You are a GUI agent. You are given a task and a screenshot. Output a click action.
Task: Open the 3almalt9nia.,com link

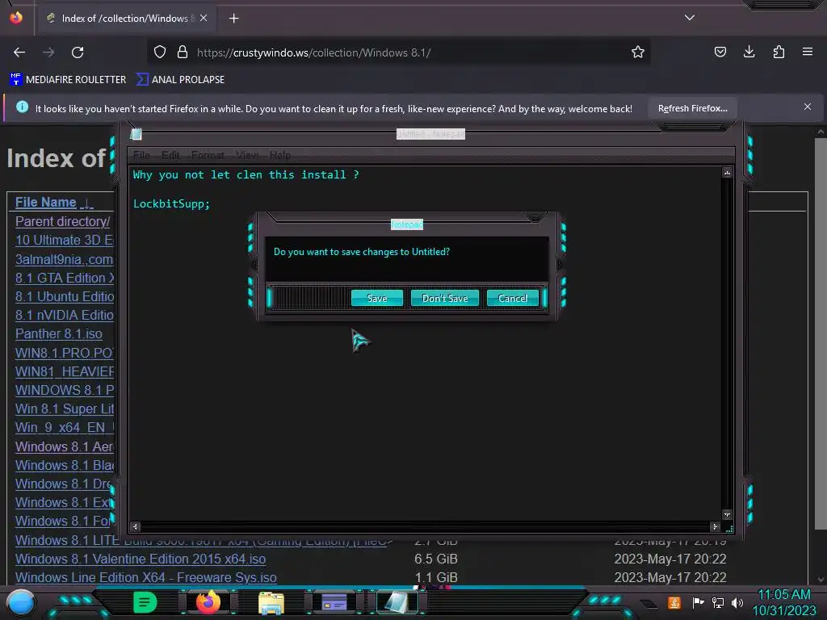64,259
